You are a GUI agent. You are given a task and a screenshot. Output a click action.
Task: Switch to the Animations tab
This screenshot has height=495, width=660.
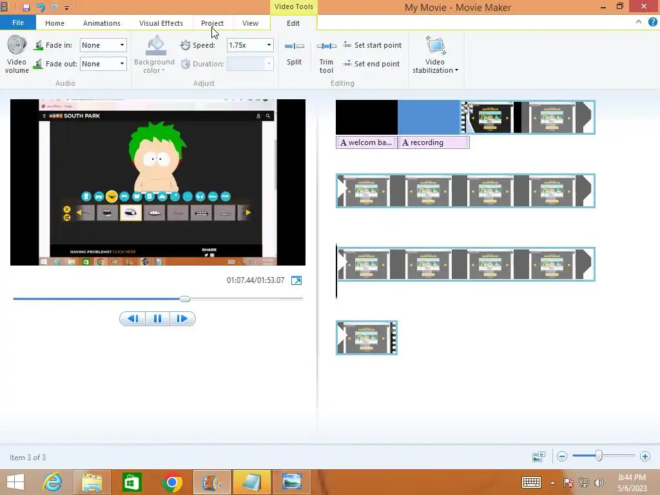101,23
